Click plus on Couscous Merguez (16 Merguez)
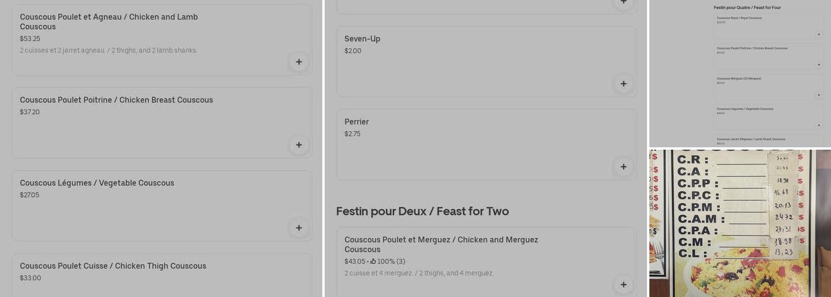 (819, 95)
